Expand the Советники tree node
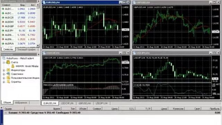 [x=4, y=74]
